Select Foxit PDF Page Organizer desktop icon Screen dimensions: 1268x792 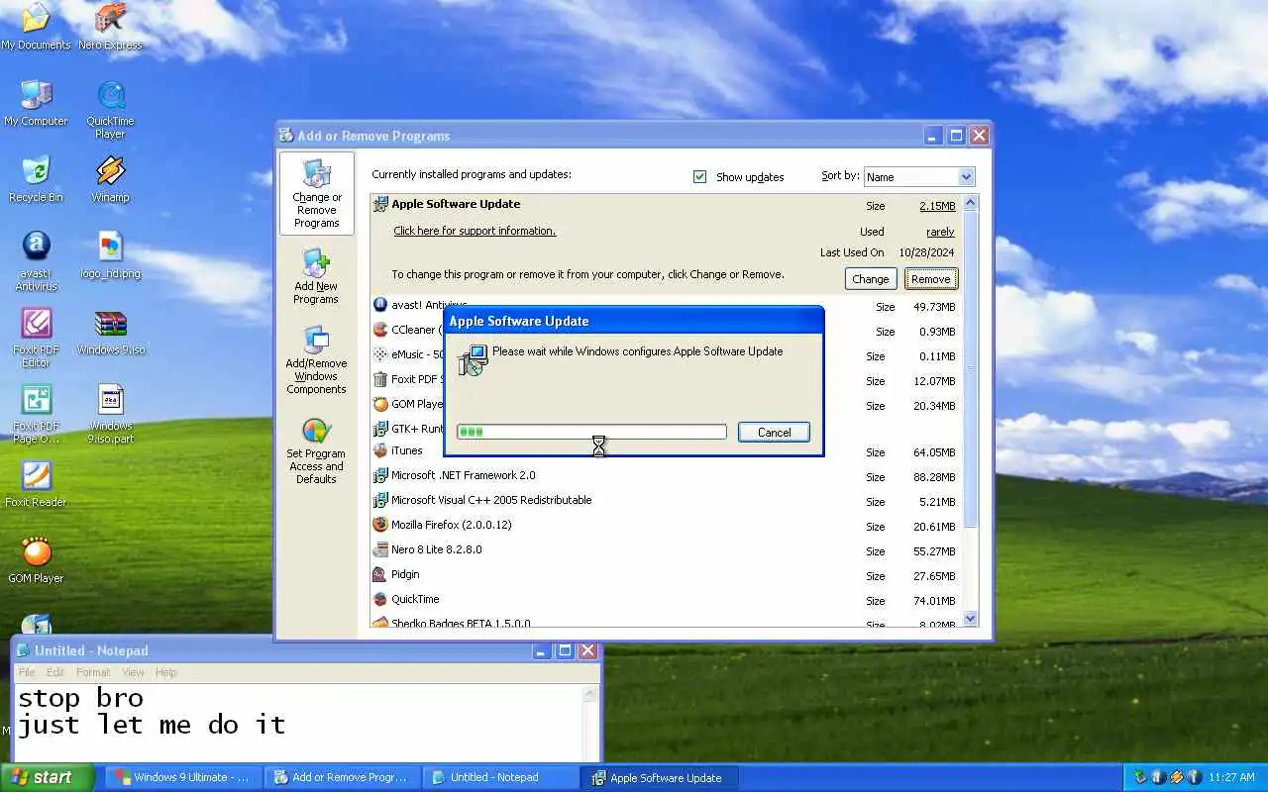point(36,414)
